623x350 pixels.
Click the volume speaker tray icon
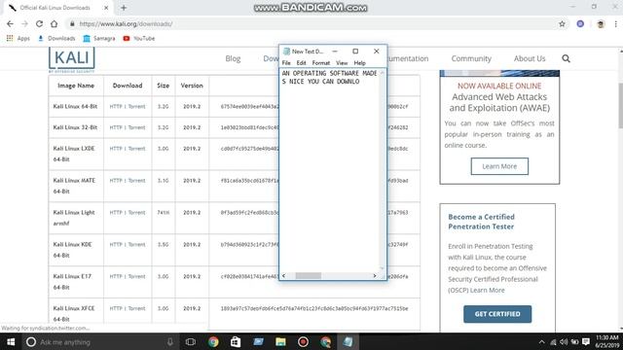[564, 341]
